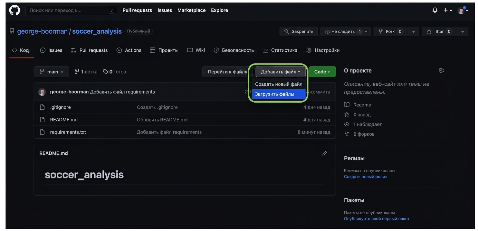This screenshot has width=478, height=231.
Task: Switch to the Настройки tab
Action: (323, 50)
